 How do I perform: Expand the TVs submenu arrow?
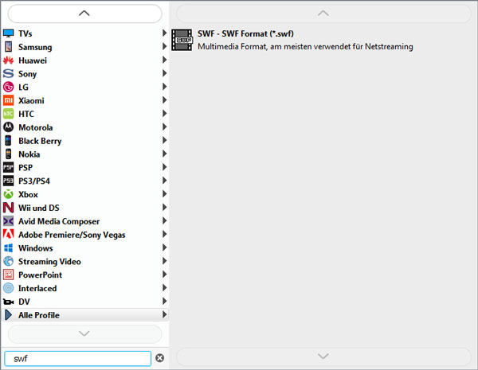(x=164, y=33)
